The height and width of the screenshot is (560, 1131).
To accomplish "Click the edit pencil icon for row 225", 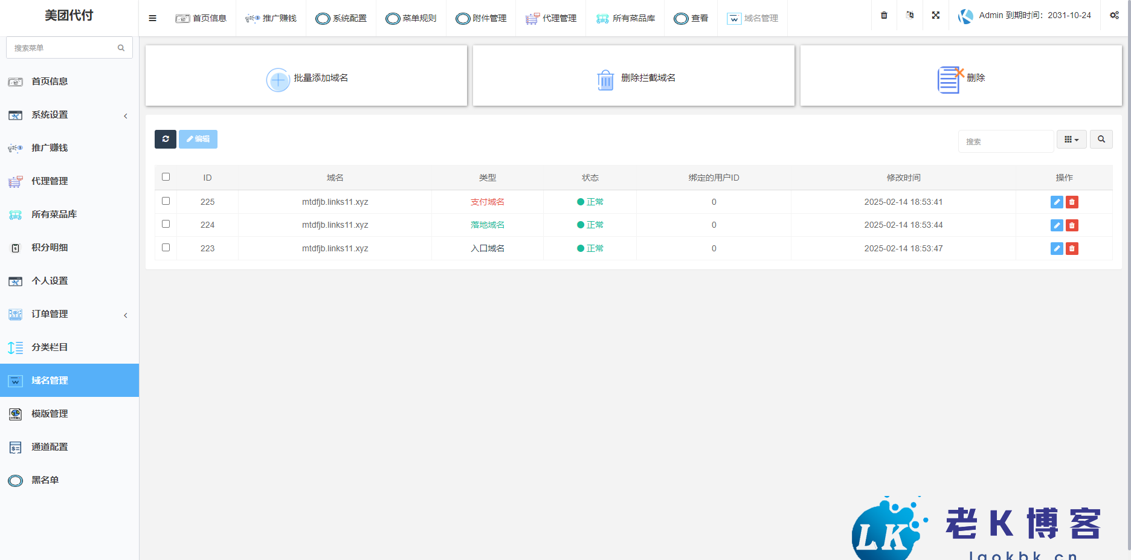I will [1056, 202].
